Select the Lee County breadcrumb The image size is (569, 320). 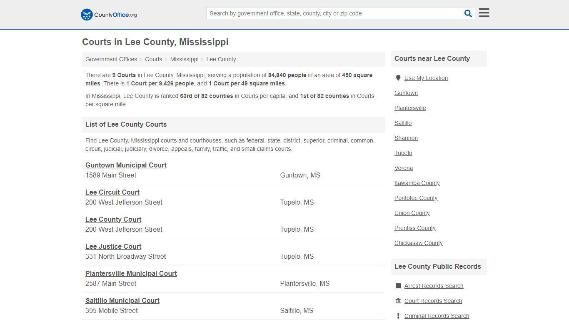click(221, 59)
